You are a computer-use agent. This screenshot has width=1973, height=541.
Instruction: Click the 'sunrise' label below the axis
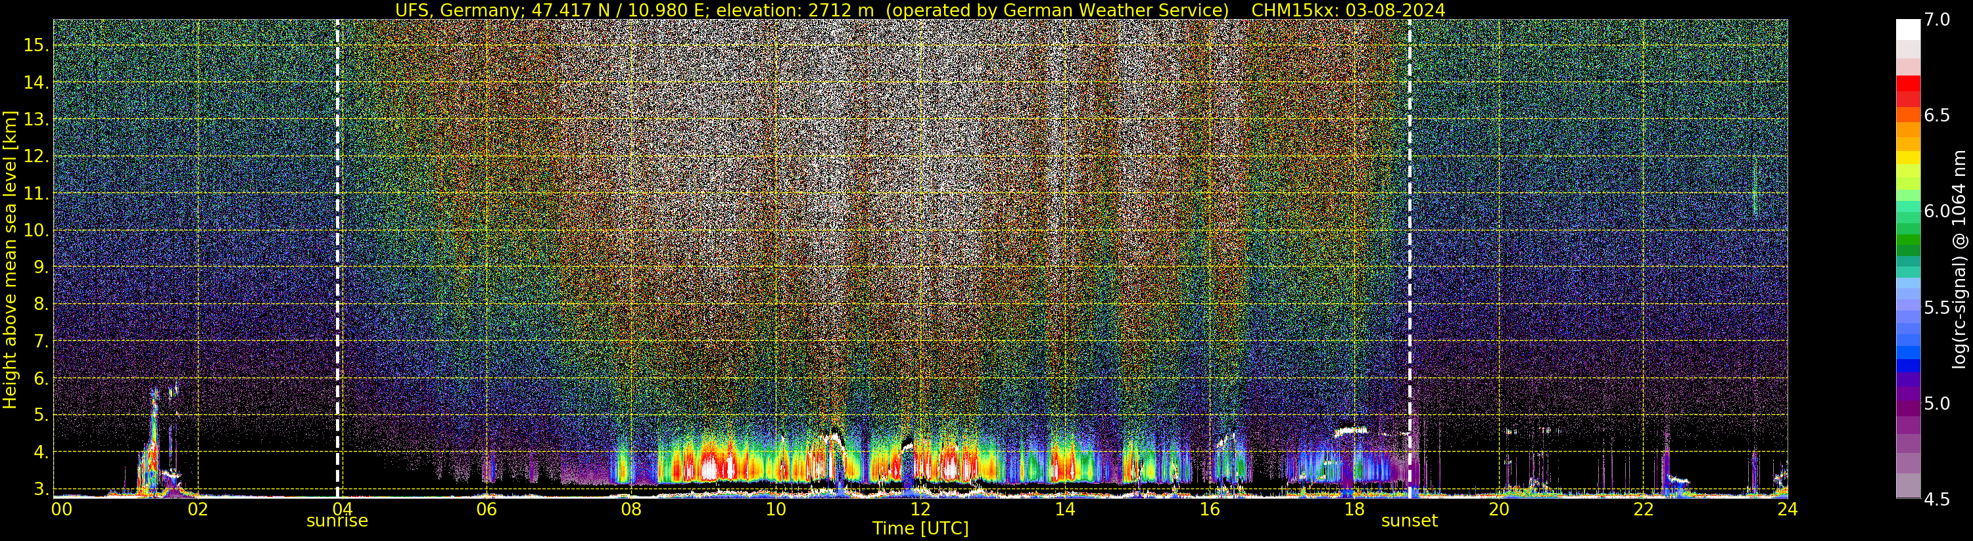337,521
